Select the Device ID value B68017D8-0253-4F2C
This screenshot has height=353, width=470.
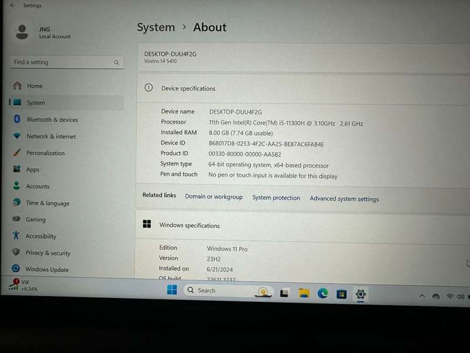[x=266, y=144]
